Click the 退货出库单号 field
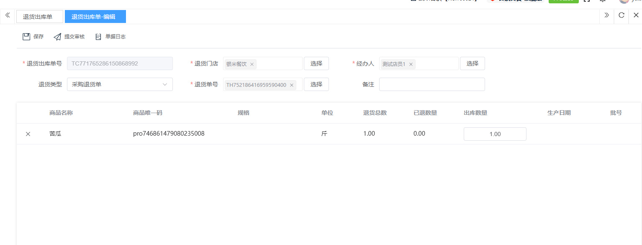Image resolution: width=642 pixels, height=245 pixels. [120, 63]
